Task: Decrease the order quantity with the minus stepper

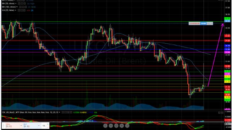Action: [48, 127]
